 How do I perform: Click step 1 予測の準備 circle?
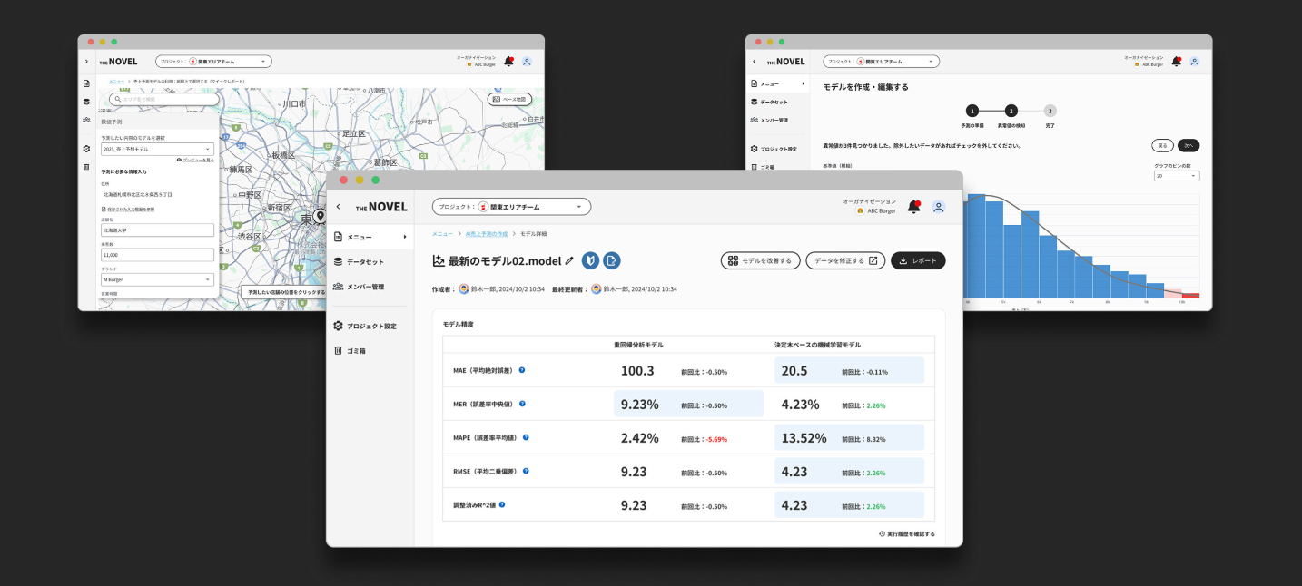pos(972,111)
